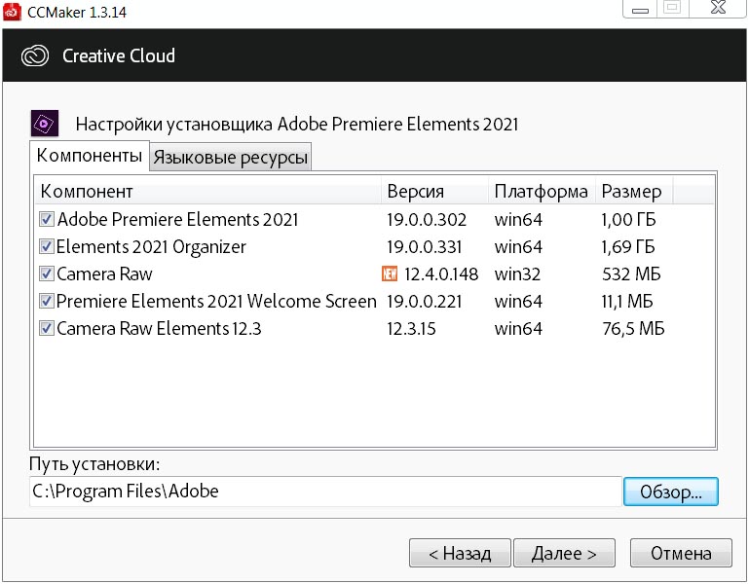This screenshot has height=584, width=749.
Task: Click the CCMaker app icon in title bar
Action: click(x=12, y=11)
